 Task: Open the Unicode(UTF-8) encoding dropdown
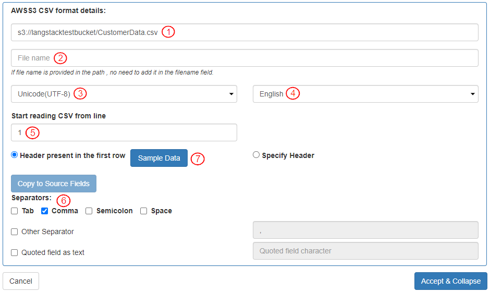pos(124,94)
